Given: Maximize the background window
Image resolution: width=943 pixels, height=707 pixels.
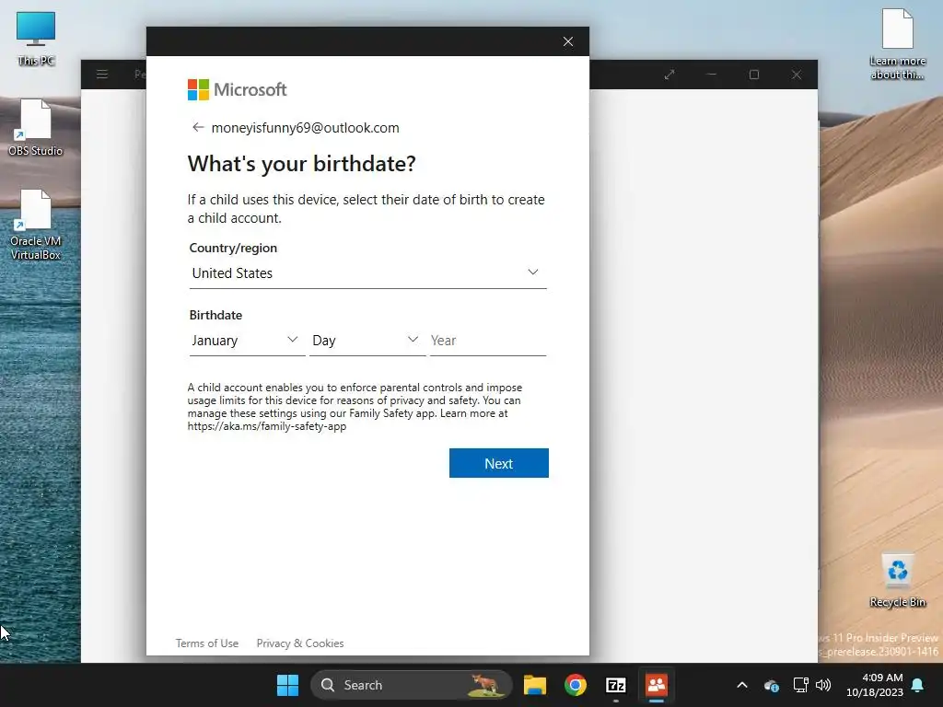Looking at the screenshot, I should 753,75.
